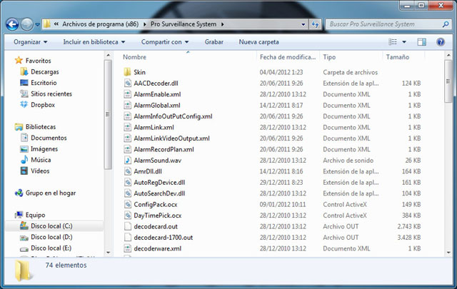Click file list scrollbar down arrow
The image size is (457, 289).
coord(448,253)
